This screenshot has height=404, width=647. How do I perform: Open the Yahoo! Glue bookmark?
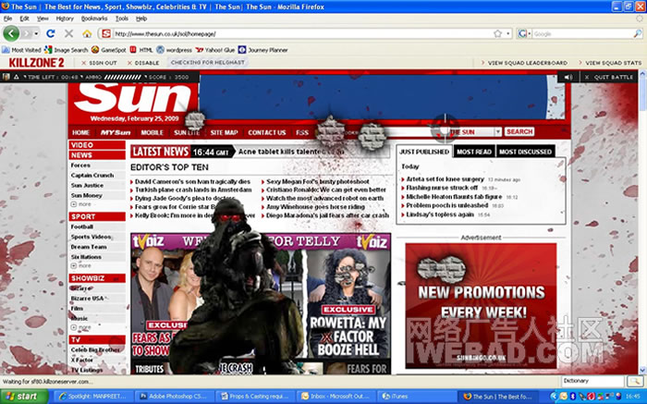click(215, 50)
